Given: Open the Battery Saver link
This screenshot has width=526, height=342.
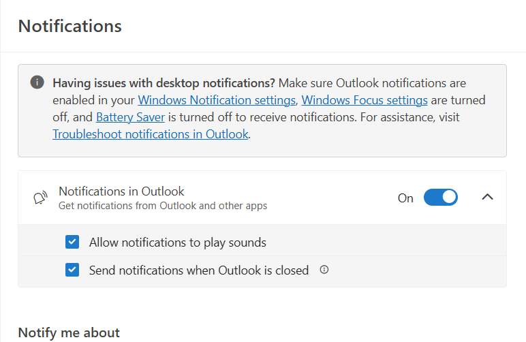Looking at the screenshot, I should click(131, 117).
